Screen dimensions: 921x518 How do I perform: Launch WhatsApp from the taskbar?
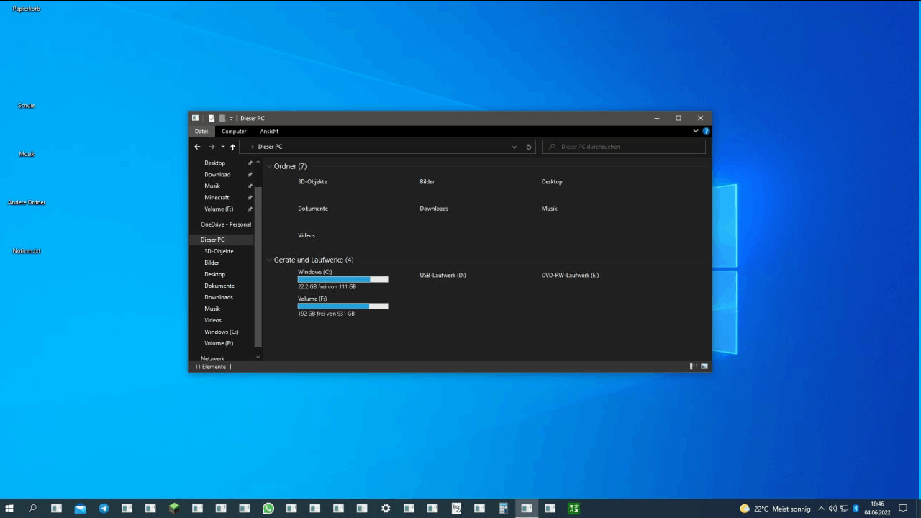[x=268, y=509]
